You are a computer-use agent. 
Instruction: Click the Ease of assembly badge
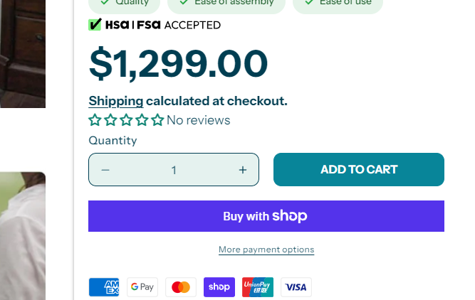tap(226, 4)
